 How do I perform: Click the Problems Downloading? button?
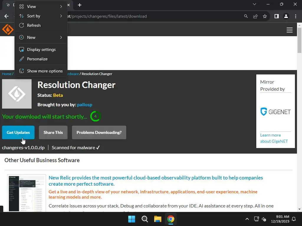(99, 132)
